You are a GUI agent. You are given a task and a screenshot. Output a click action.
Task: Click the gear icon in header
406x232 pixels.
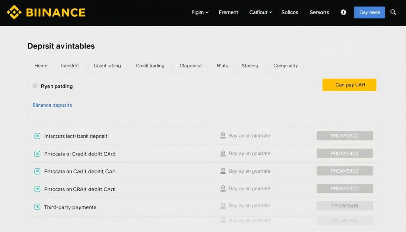(x=343, y=12)
